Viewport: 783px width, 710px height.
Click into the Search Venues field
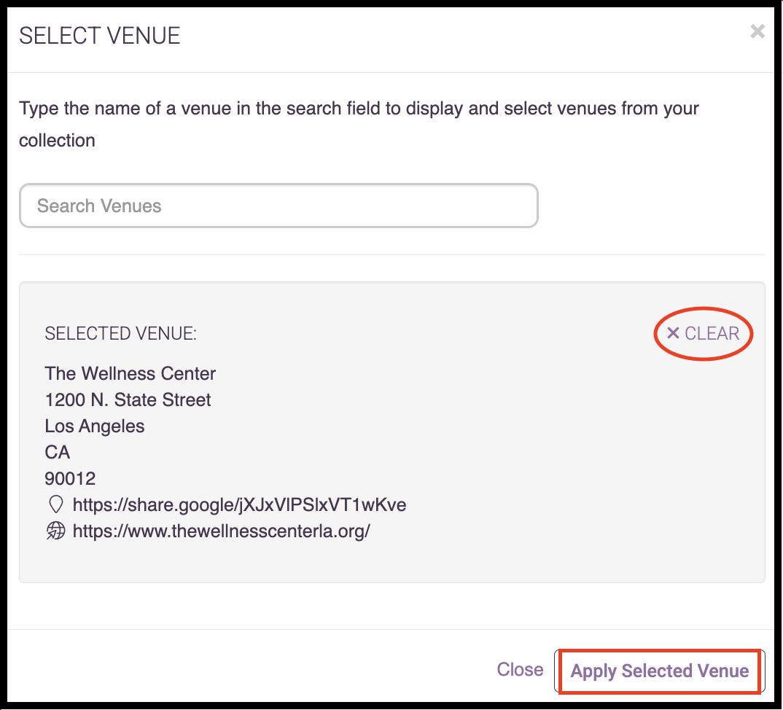click(278, 206)
